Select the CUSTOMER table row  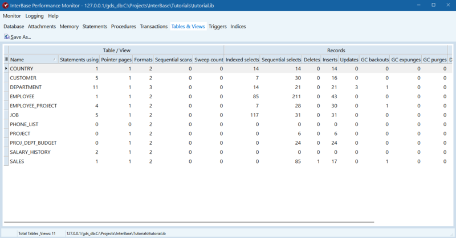click(228, 78)
